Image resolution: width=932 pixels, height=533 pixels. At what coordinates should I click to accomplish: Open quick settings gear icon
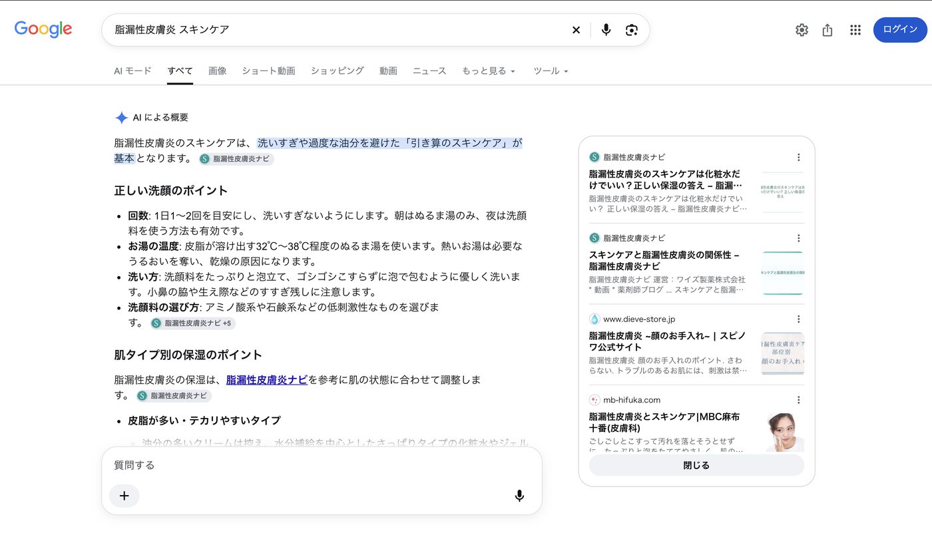[802, 30]
